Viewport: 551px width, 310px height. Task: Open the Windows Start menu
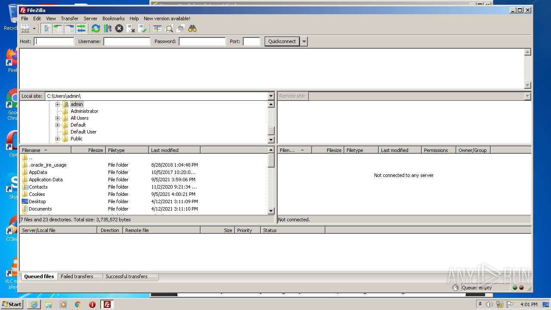(x=12, y=304)
